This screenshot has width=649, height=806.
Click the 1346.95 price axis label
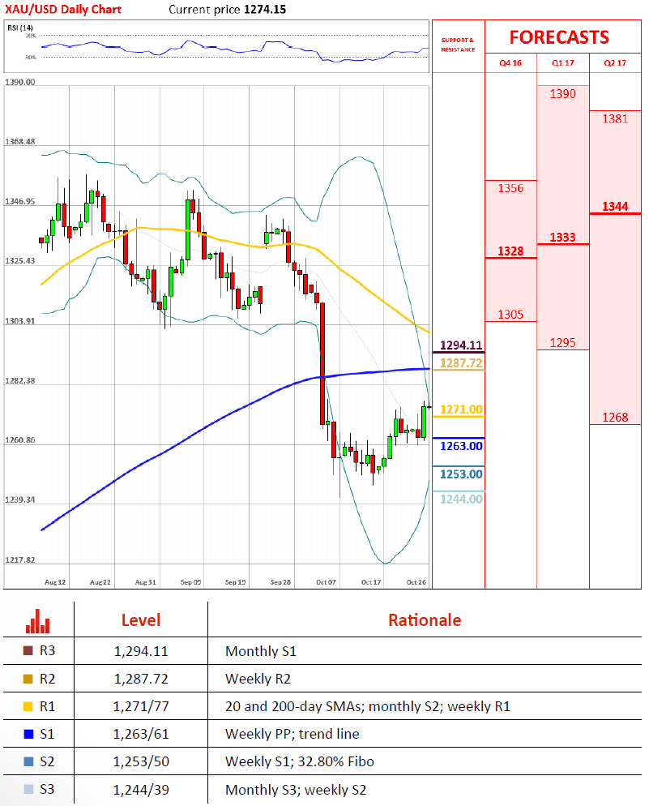(20, 201)
